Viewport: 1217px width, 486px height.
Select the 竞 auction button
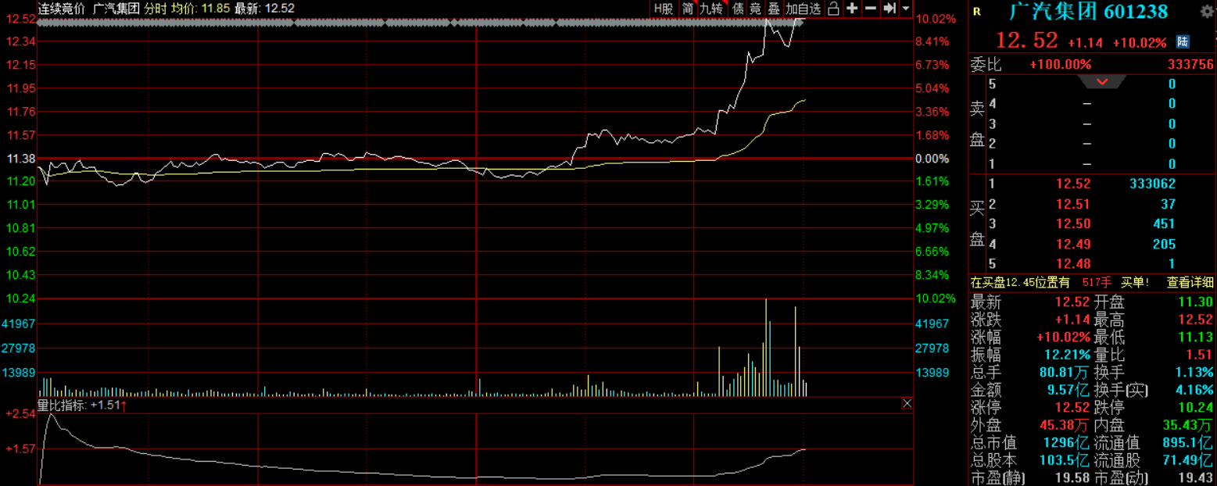click(x=755, y=9)
